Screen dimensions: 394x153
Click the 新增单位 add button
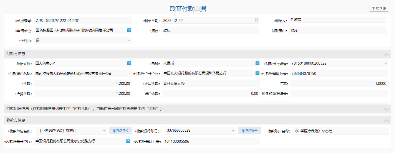point(120,131)
